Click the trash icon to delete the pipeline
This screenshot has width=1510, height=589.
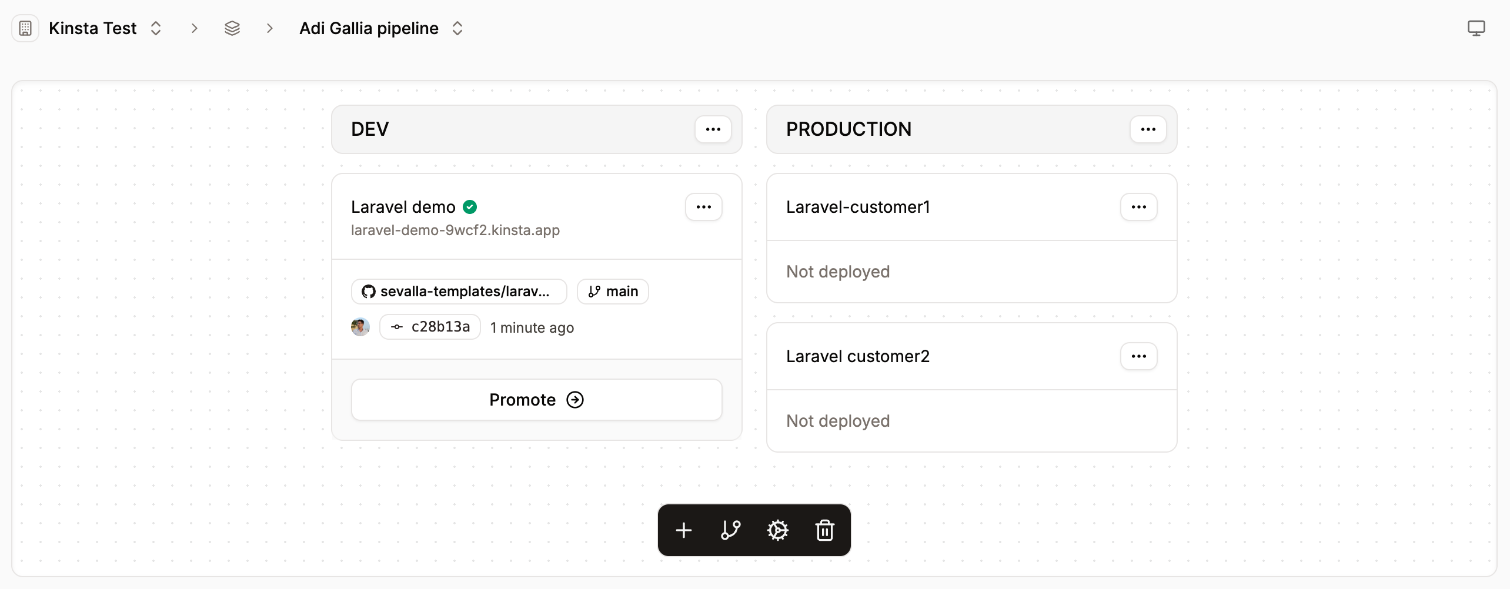click(x=824, y=530)
